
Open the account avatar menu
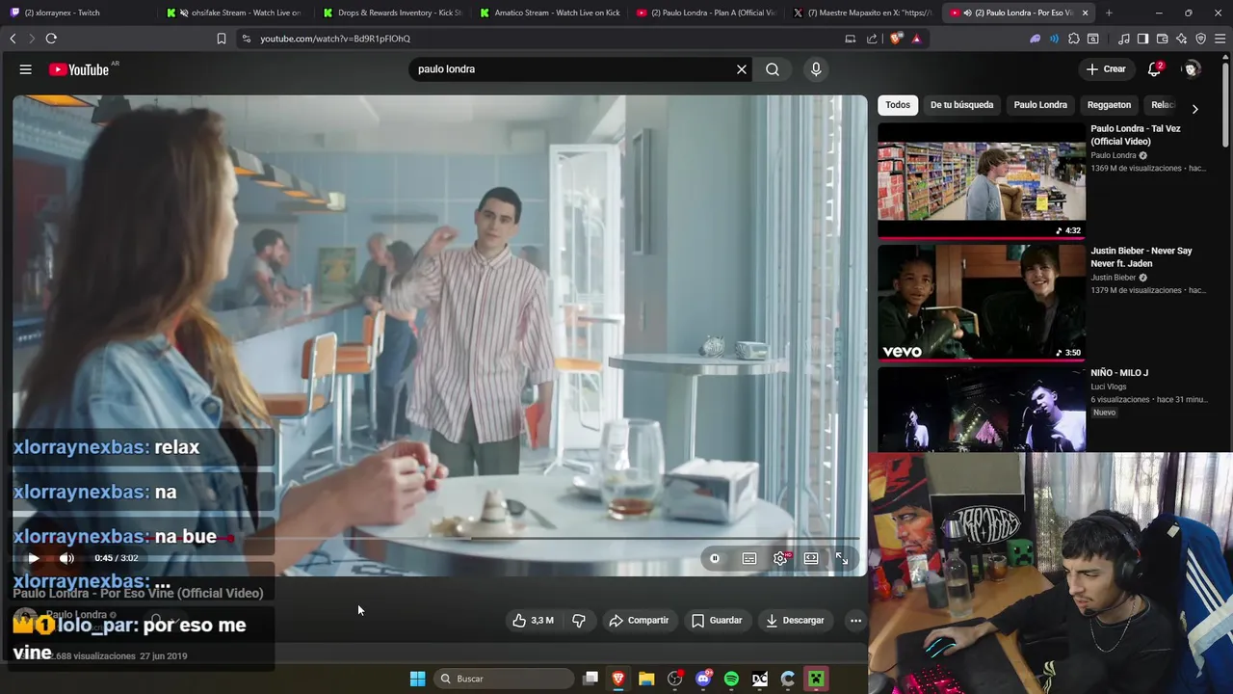coord(1192,69)
